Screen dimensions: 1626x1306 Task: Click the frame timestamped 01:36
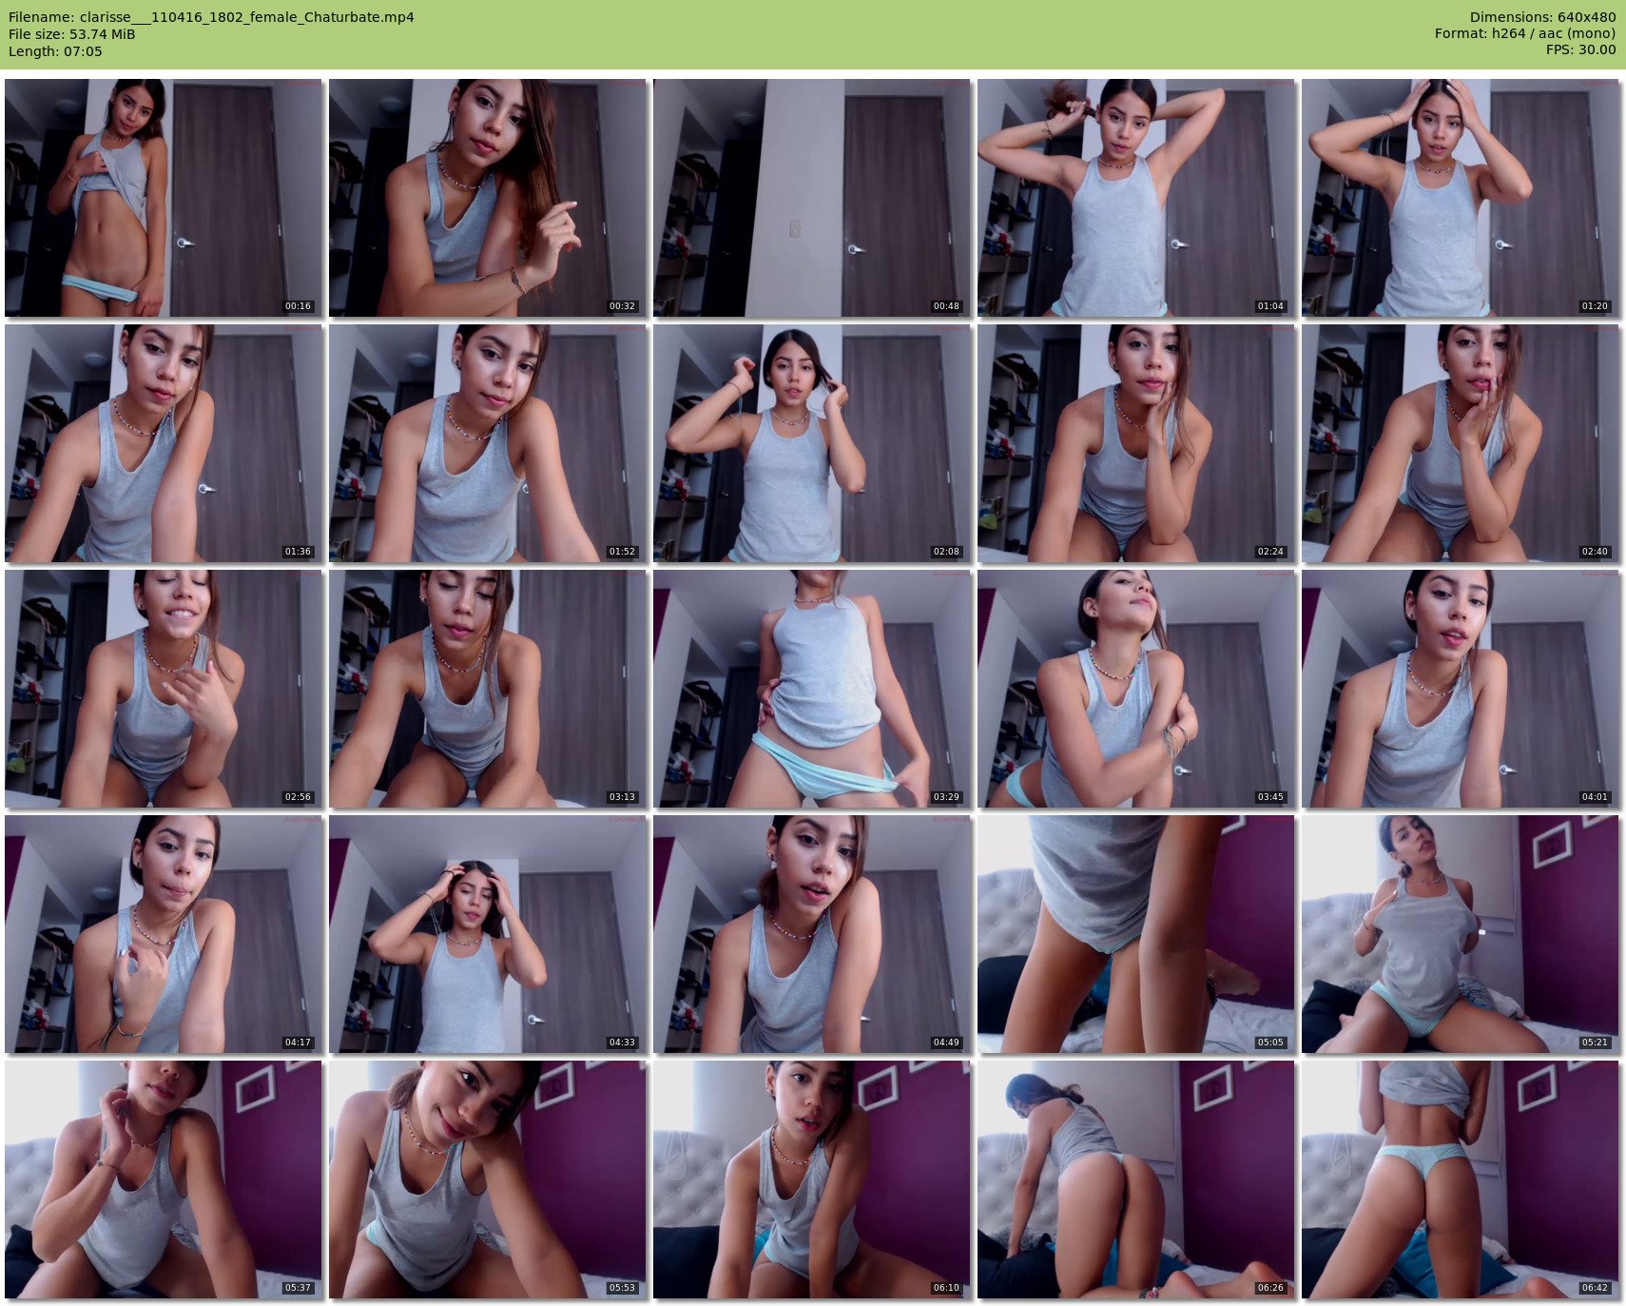tap(164, 443)
